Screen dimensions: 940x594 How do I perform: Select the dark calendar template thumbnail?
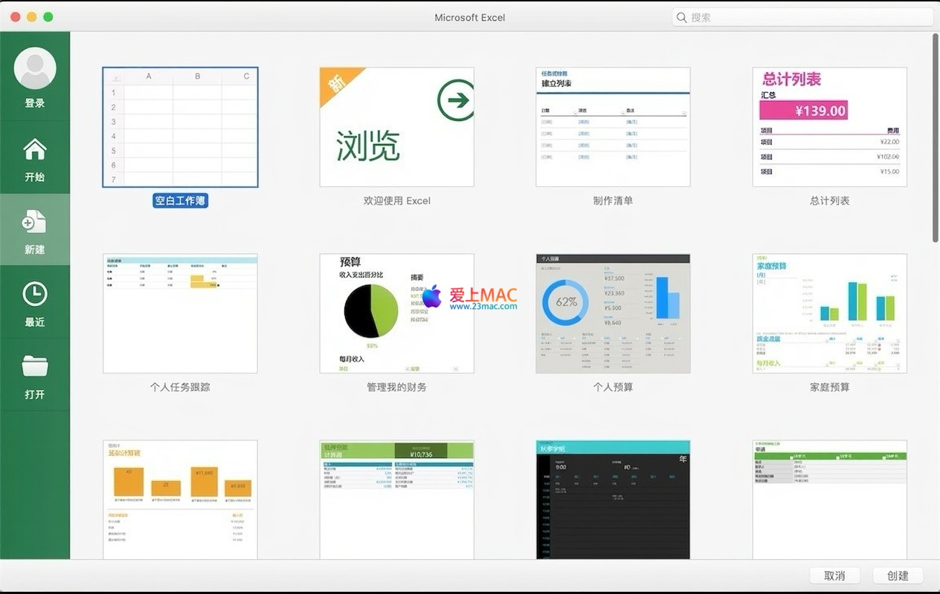click(613, 499)
